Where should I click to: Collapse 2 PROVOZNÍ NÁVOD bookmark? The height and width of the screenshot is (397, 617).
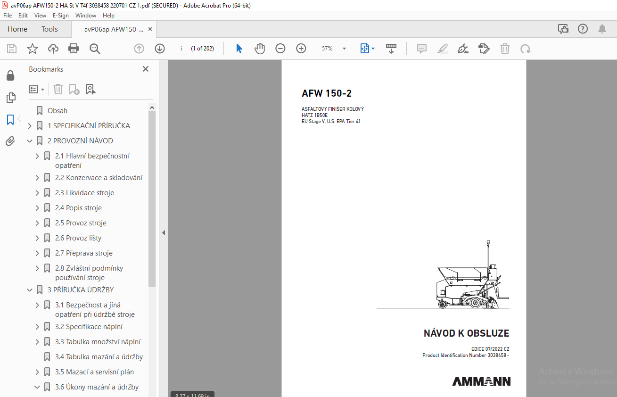coord(30,141)
